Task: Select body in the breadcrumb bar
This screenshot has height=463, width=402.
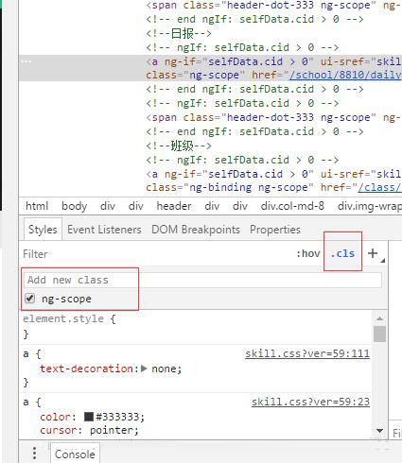Action: (x=74, y=206)
